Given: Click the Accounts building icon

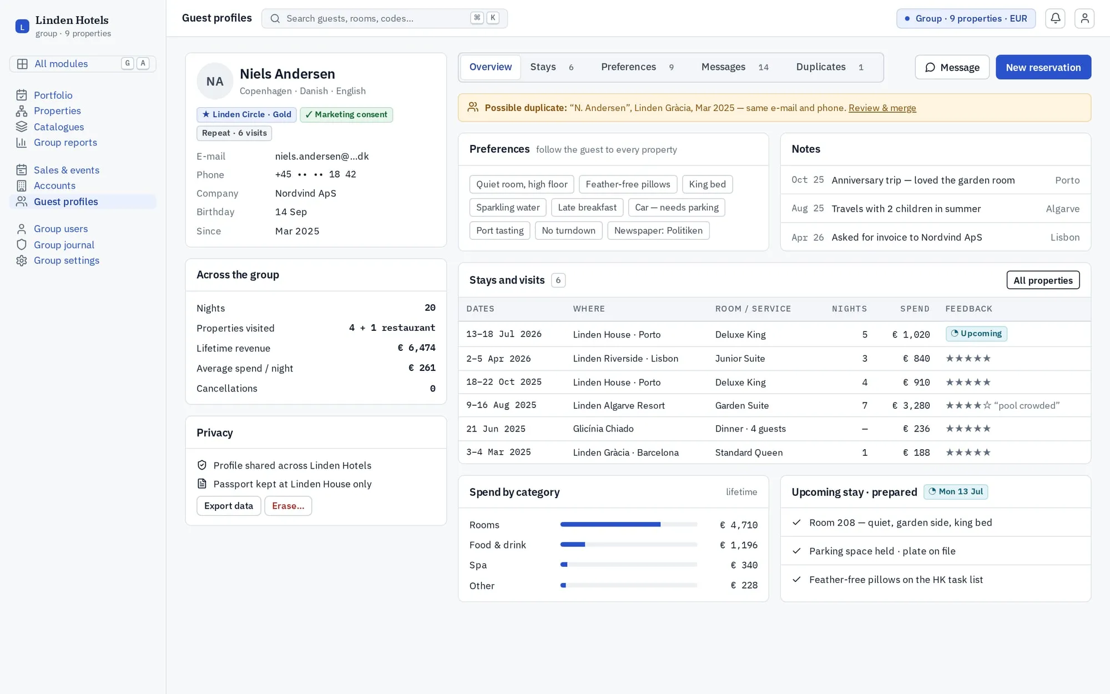Looking at the screenshot, I should (x=22, y=185).
